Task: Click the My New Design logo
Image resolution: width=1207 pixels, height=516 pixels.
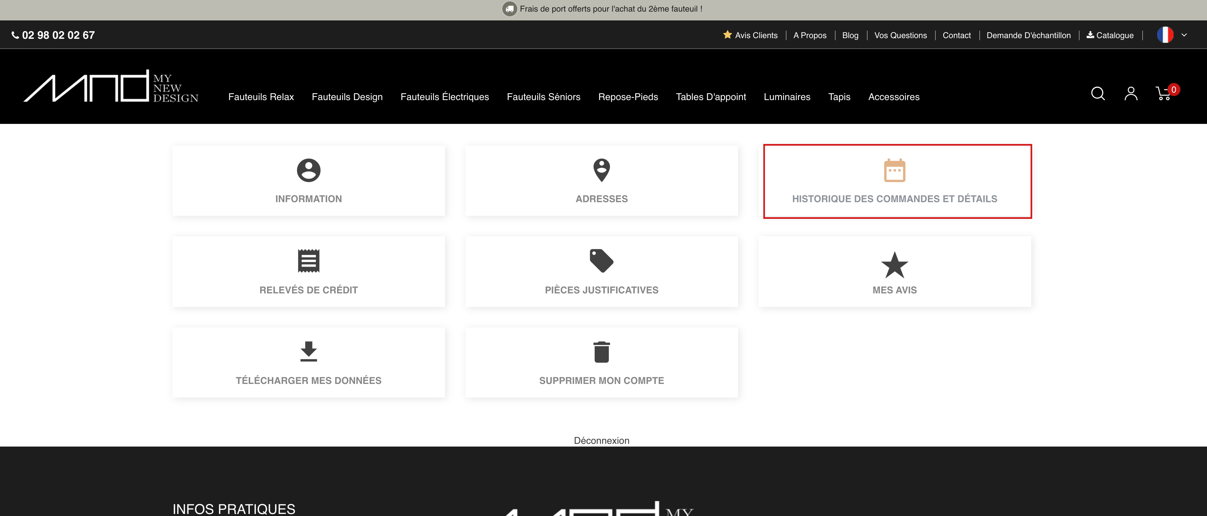Action: (x=111, y=86)
